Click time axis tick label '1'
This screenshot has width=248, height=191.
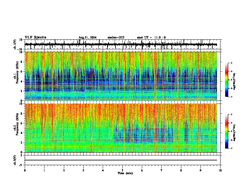(44, 170)
